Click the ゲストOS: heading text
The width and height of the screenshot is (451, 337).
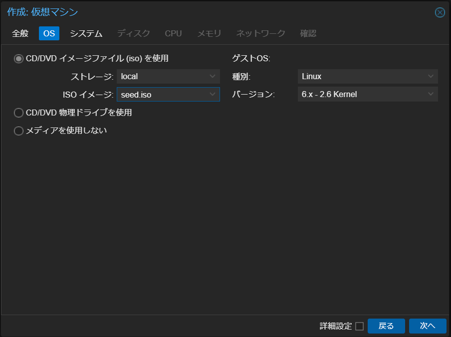(251, 59)
